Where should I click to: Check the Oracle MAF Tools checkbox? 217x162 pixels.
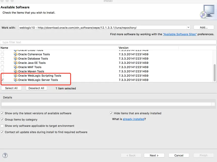click(x=2, y=67)
